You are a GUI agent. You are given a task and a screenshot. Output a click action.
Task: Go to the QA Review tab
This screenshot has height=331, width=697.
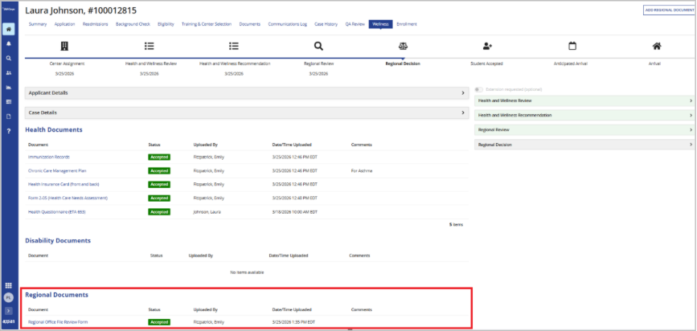point(355,24)
